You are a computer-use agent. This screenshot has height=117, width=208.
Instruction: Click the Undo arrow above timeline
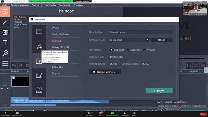coord(14,65)
